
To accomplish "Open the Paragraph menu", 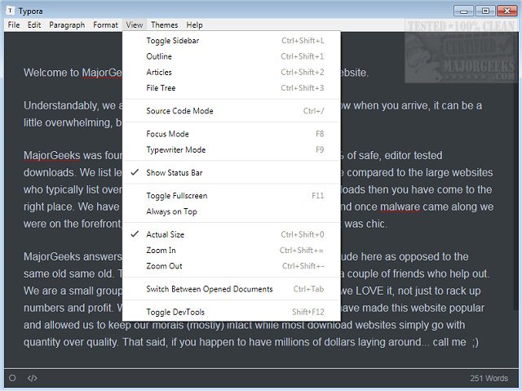I will [67, 25].
